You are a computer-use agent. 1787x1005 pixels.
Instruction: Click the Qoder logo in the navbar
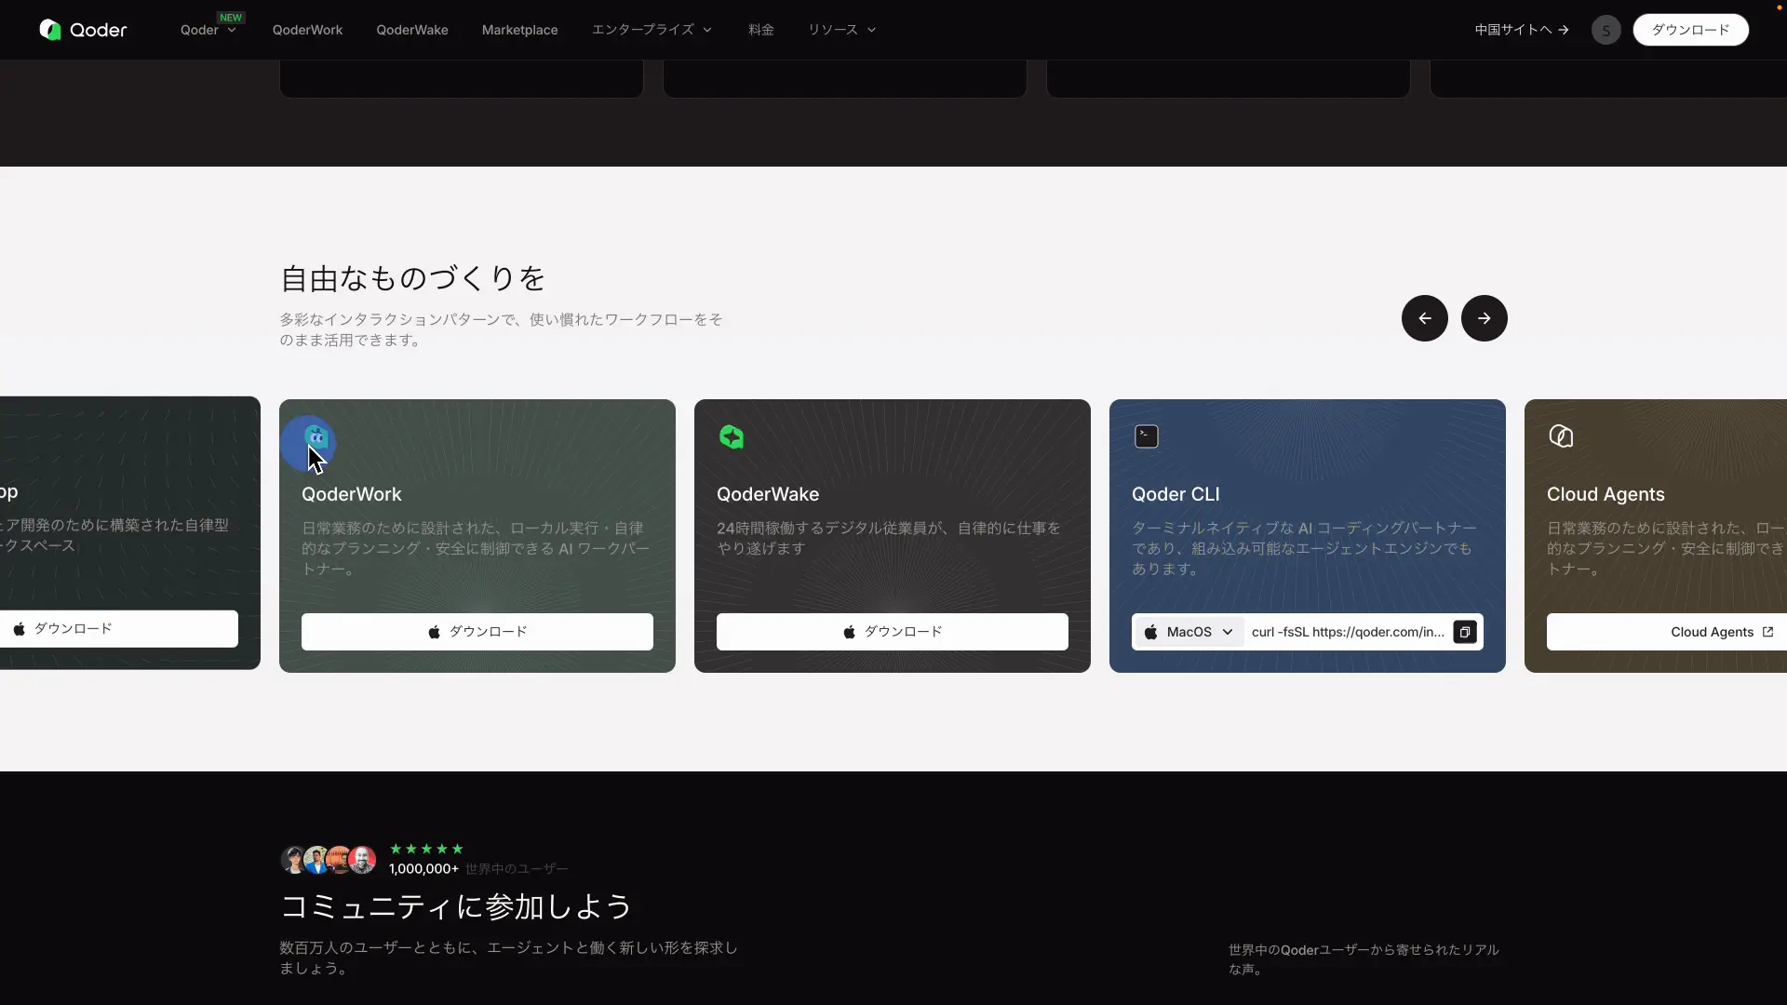point(83,30)
